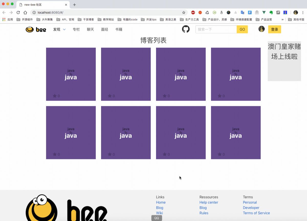307x221 pixels.
Task: Click the 搜索一下 search input field
Action: 216,29
